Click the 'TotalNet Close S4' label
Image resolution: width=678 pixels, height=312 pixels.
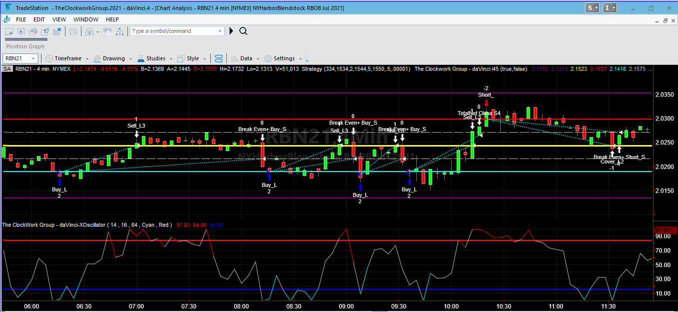pyautogui.click(x=479, y=113)
